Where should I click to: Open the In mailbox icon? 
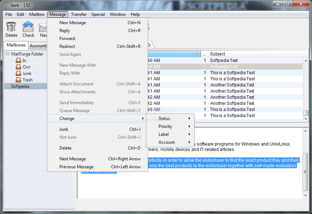click(18, 60)
